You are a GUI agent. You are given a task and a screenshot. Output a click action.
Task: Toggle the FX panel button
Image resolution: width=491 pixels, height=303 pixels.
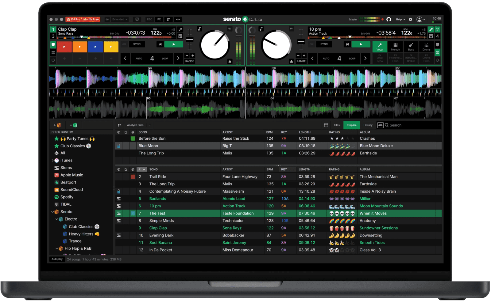[159, 19]
